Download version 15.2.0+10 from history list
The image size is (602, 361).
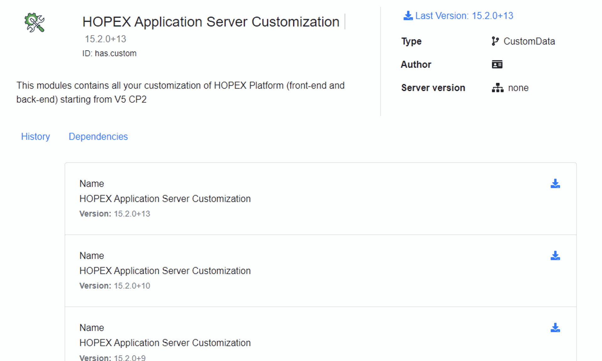[555, 256]
